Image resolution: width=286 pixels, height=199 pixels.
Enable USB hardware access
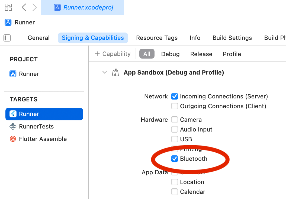(175, 139)
